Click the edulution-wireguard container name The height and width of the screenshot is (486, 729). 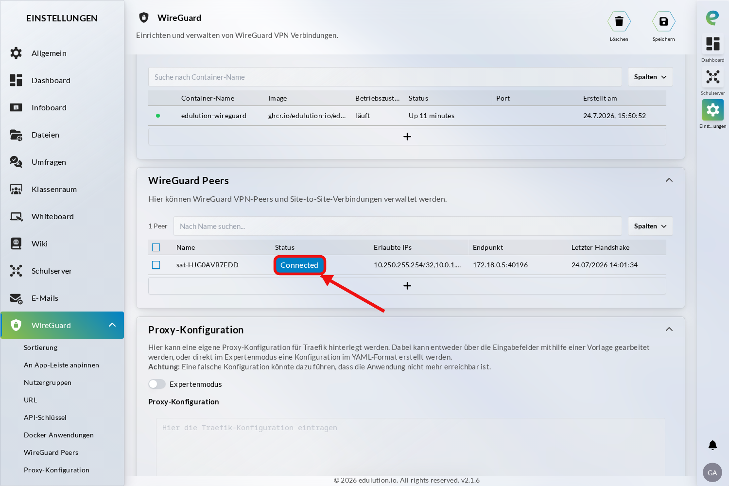click(214, 116)
